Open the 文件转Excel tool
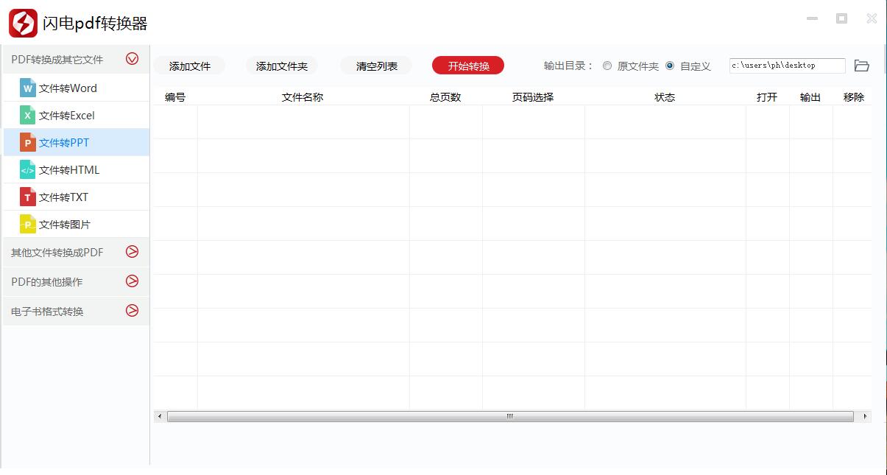 (28, 115)
